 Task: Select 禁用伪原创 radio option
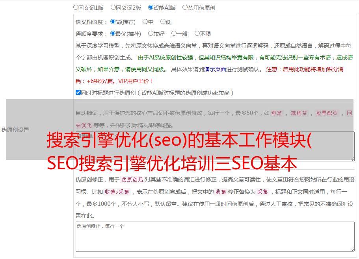(x=185, y=7)
